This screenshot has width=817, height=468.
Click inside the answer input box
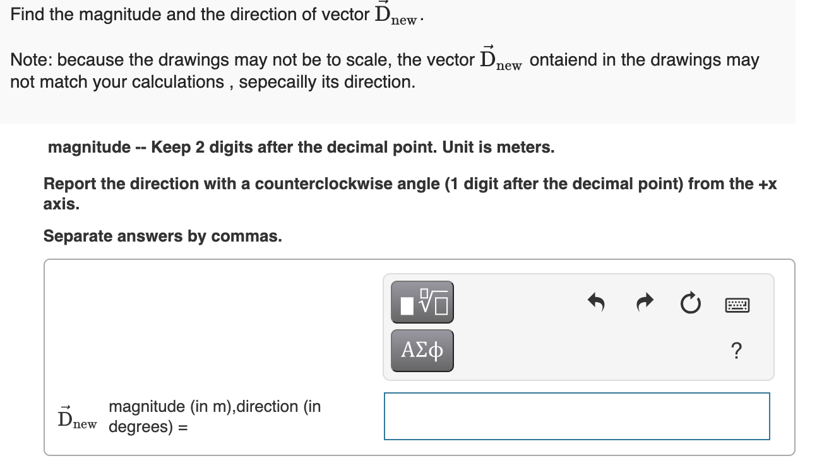tap(576, 416)
